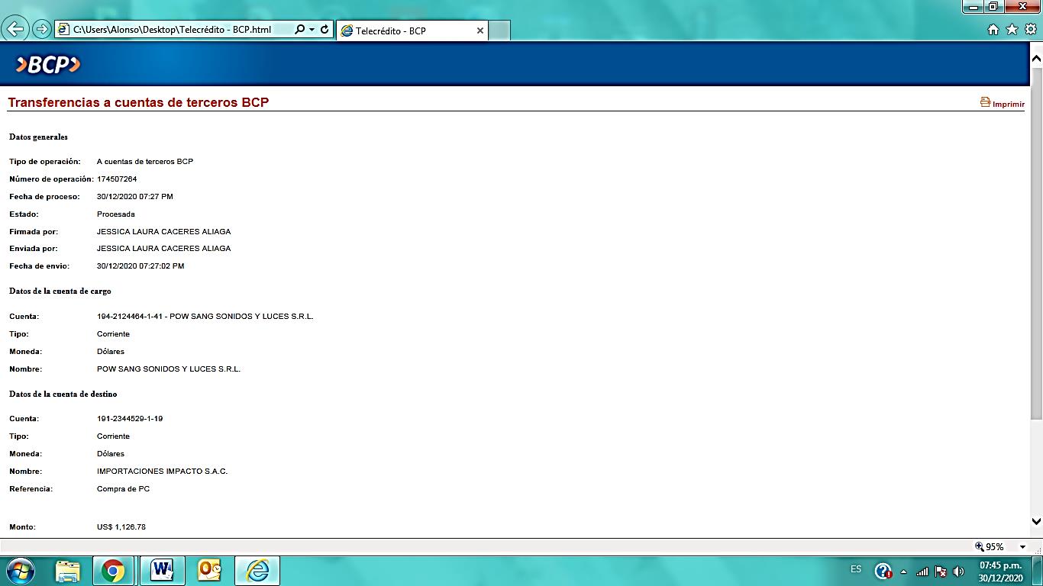
Task: Open Favorites with the star icon
Action: [1012, 30]
